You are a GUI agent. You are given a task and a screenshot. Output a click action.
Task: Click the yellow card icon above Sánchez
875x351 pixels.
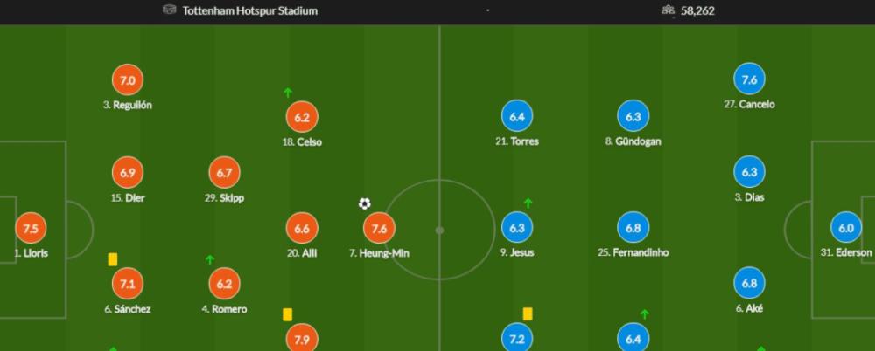[x=113, y=259]
